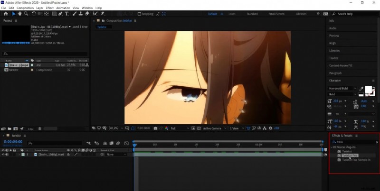Toggle motion blur switch in timeline

[x=118, y=144]
